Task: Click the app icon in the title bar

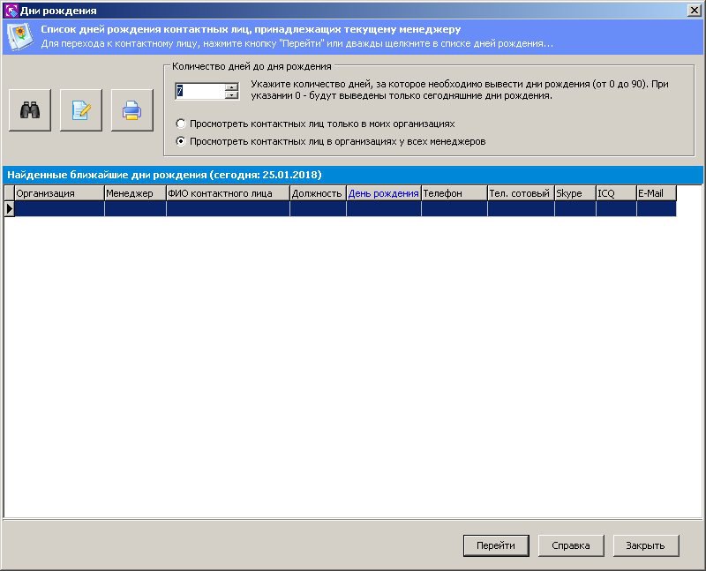Action: point(11,11)
